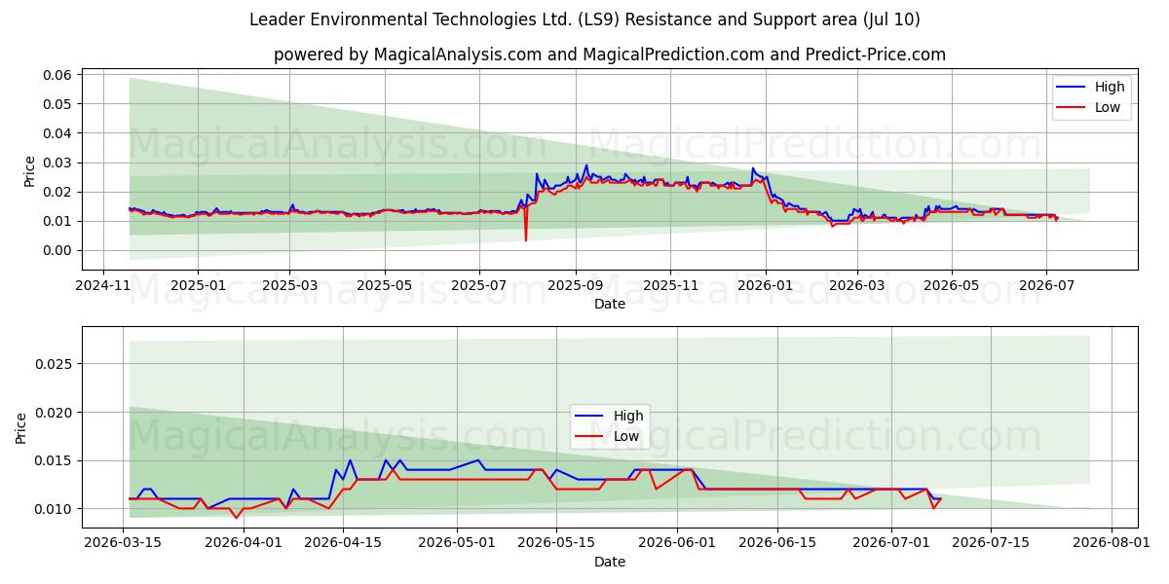1169x584 pixels.
Task: Click 'High' in the bottom chart legend
Action: [x=628, y=416]
